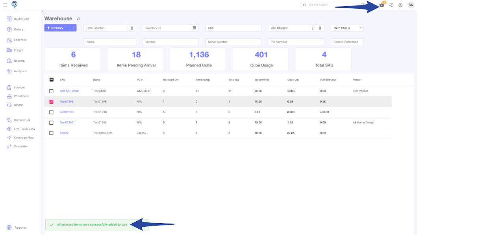Click the PO Number filter input

tap(296, 42)
